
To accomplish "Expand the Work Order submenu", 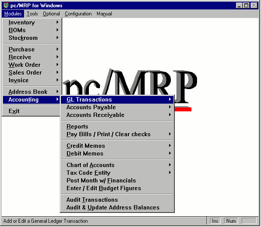I will click(x=32, y=65).
